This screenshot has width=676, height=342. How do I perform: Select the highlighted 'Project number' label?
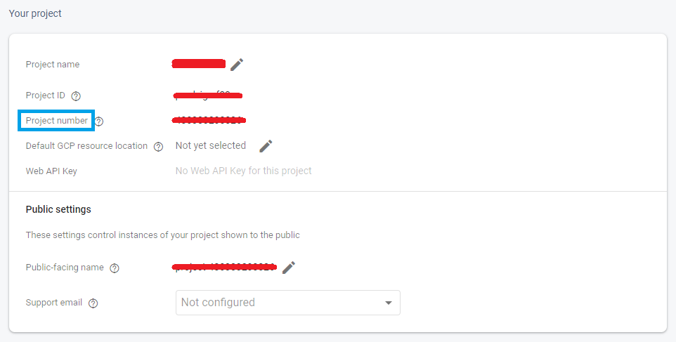57,121
